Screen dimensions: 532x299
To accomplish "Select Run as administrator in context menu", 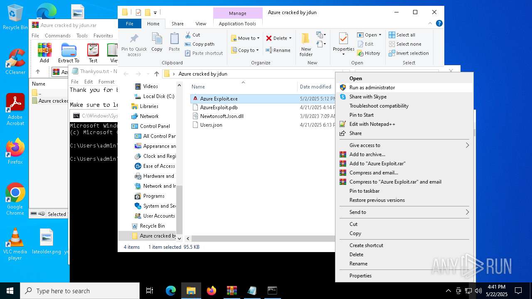I will [404, 88].
